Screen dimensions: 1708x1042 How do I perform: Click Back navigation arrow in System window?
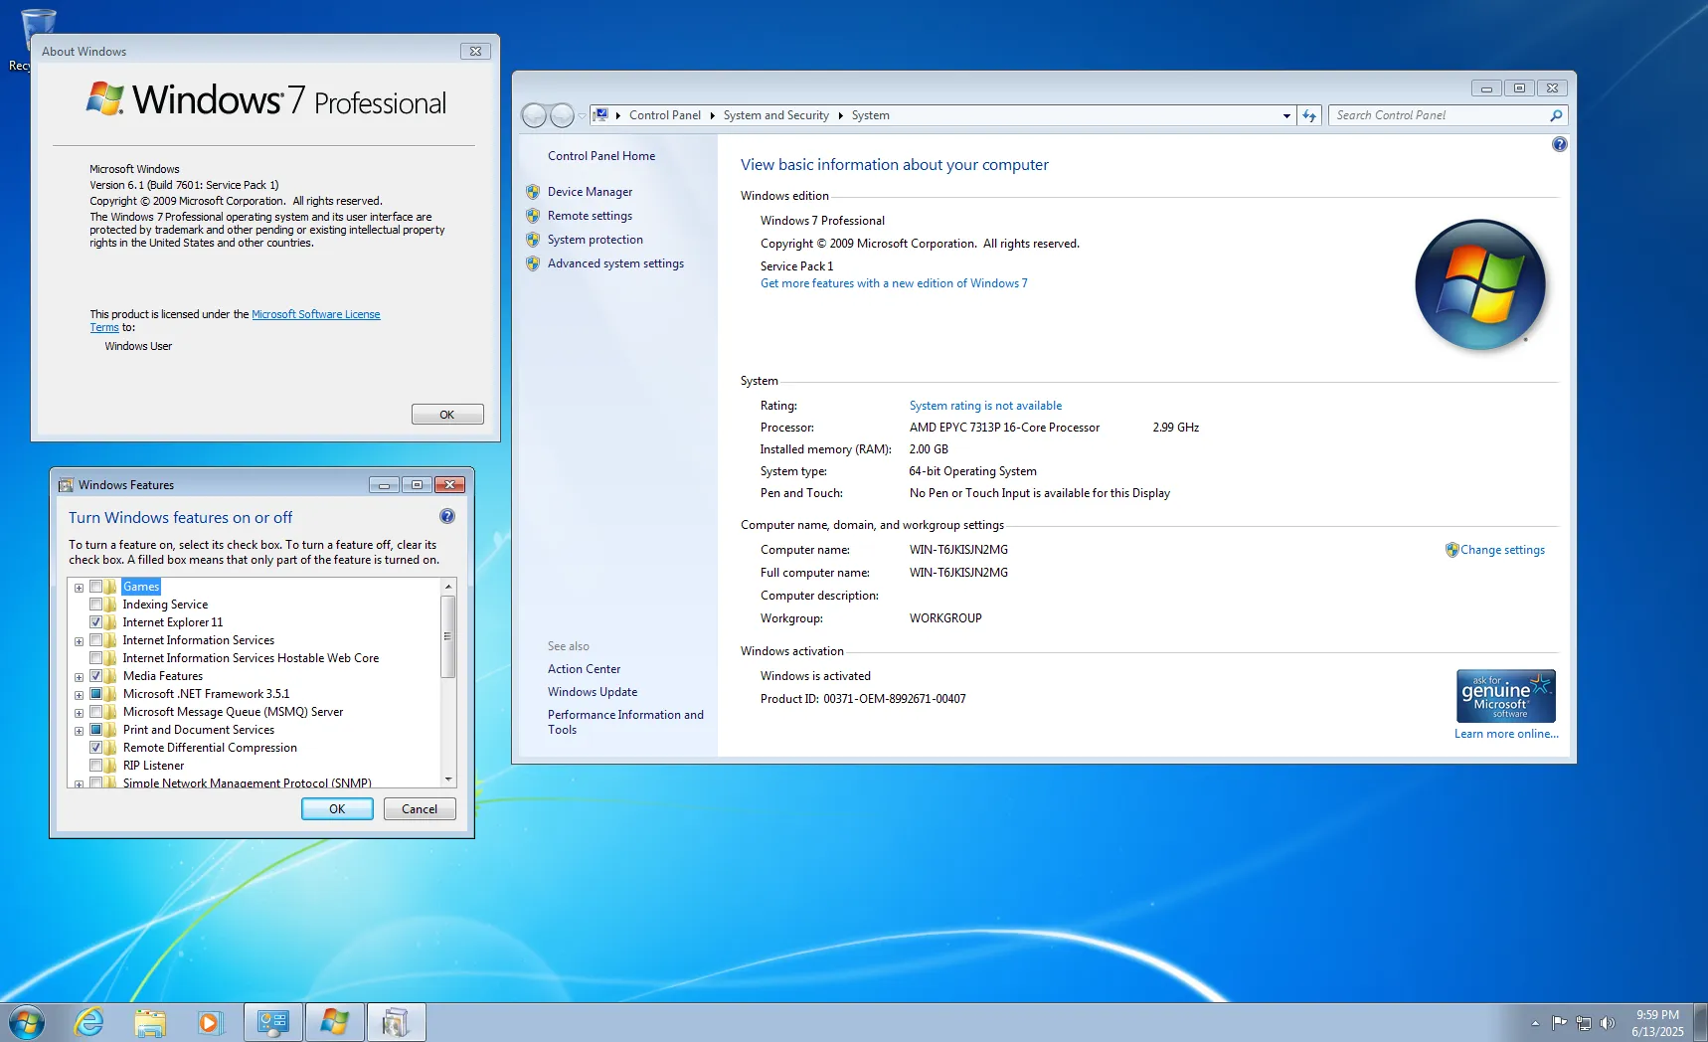534,115
